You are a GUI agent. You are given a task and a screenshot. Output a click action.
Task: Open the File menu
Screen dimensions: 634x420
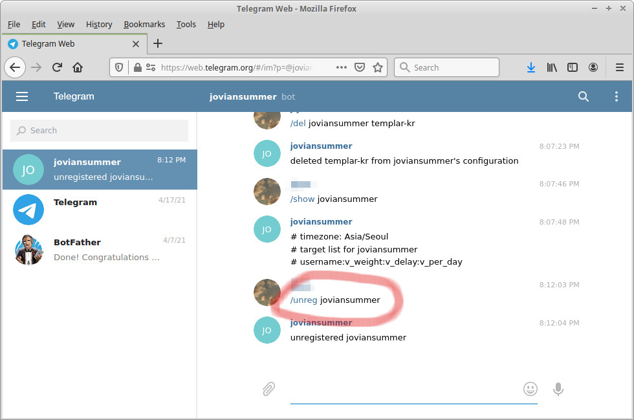[x=14, y=25]
